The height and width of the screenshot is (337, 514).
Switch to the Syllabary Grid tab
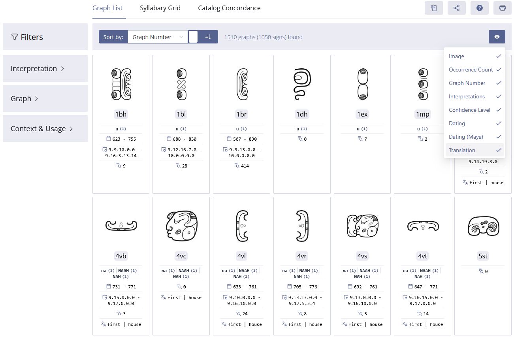click(160, 8)
